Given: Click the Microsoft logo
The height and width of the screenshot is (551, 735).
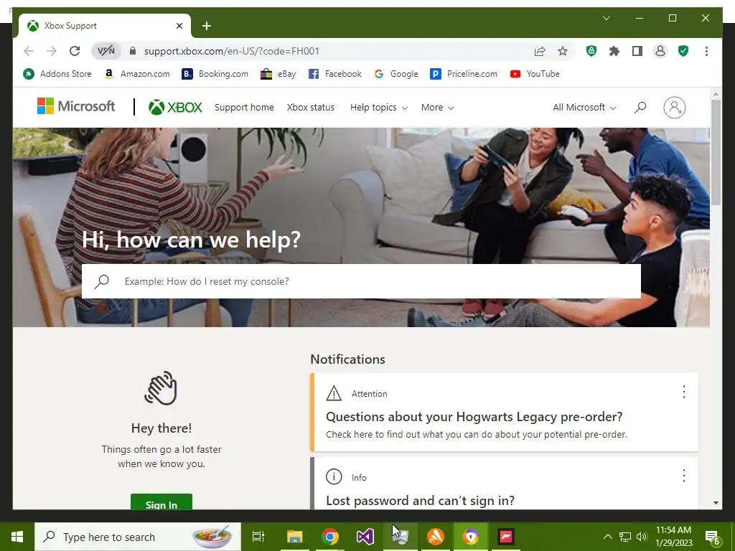Looking at the screenshot, I should point(76,106).
